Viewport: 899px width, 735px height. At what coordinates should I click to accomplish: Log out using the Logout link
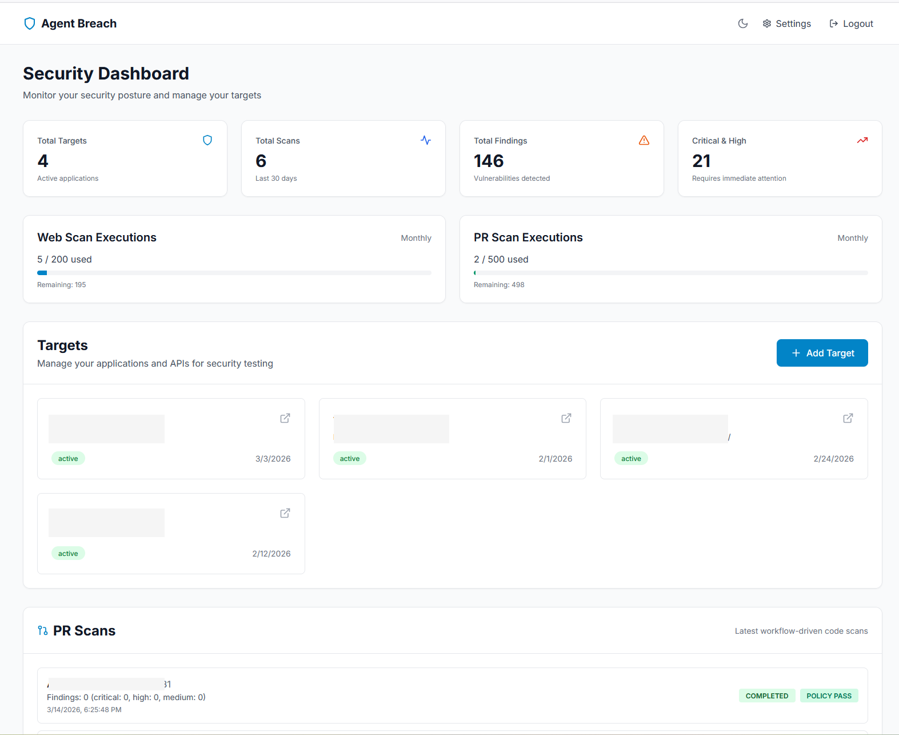[x=851, y=23]
